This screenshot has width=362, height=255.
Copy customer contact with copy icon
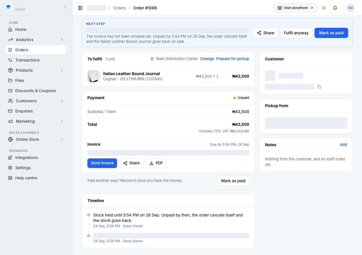[x=319, y=87]
